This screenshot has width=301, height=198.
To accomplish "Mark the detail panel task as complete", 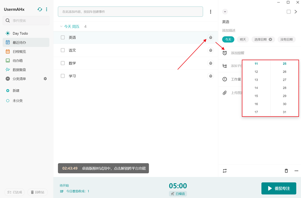I will point(289,12).
